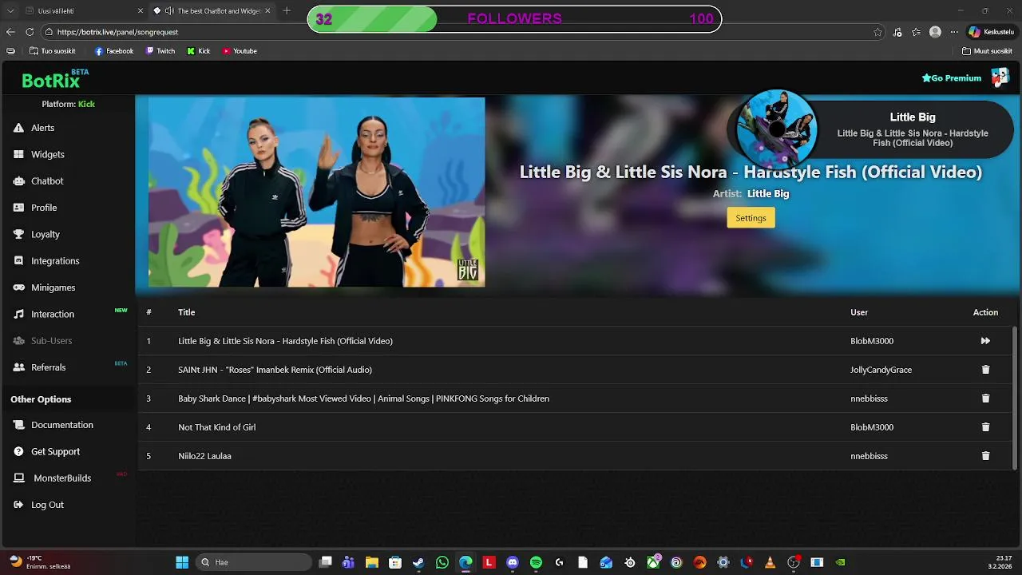Click the music video preview thumbnail
This screenshot has width=1022, height=575.
coord(316,192)
